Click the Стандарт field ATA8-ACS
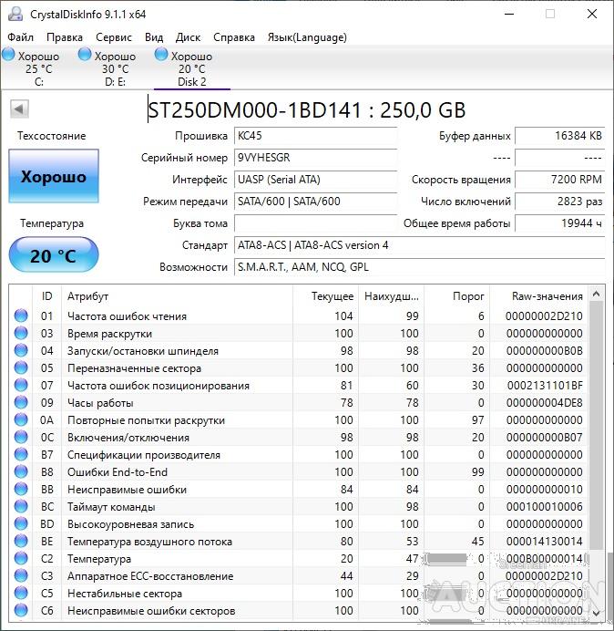614x631 pixels. pyautogui.click(x=419, y=245)
